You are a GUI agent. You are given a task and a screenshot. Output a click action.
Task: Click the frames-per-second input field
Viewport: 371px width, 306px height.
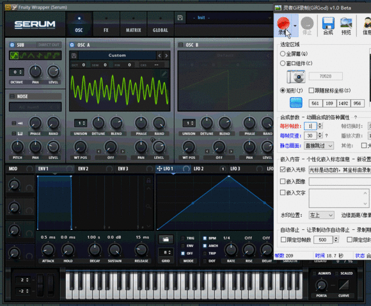click(310, 126)
